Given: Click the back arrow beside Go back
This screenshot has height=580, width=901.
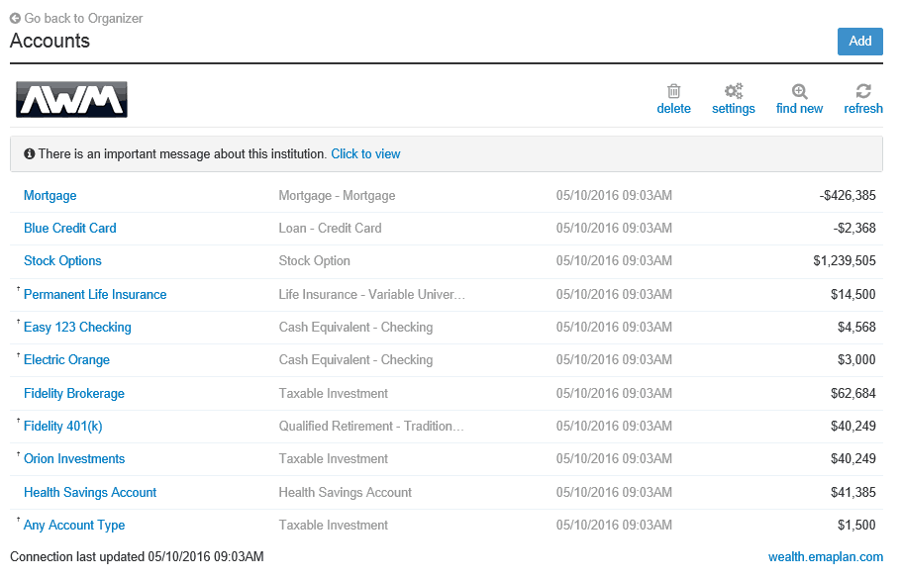Looking at the screenshot, I should click(16, 18).
